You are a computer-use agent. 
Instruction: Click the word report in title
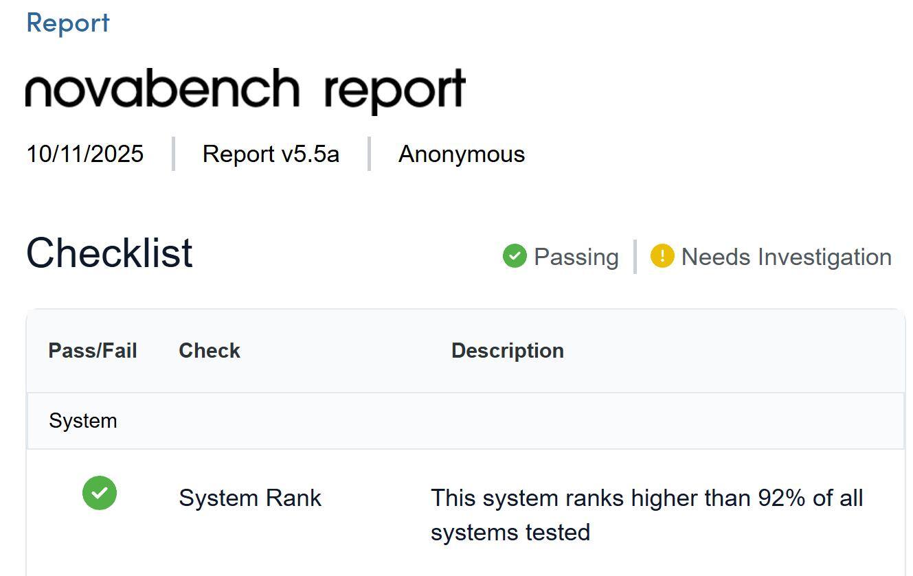coord(394,91)
